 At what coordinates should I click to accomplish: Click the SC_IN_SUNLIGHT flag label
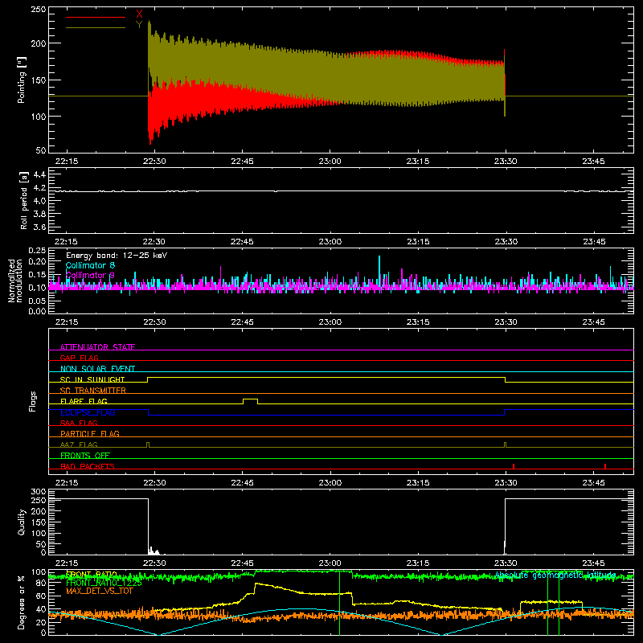tap(92, 379)
